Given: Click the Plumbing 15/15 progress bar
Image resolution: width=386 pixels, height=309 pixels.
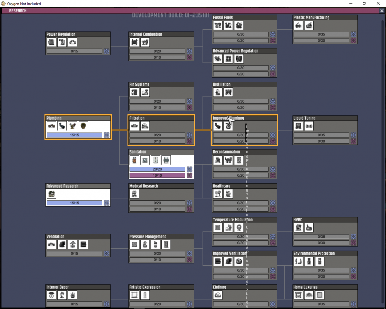Looking at the screenshot, I should pos(74,135).
